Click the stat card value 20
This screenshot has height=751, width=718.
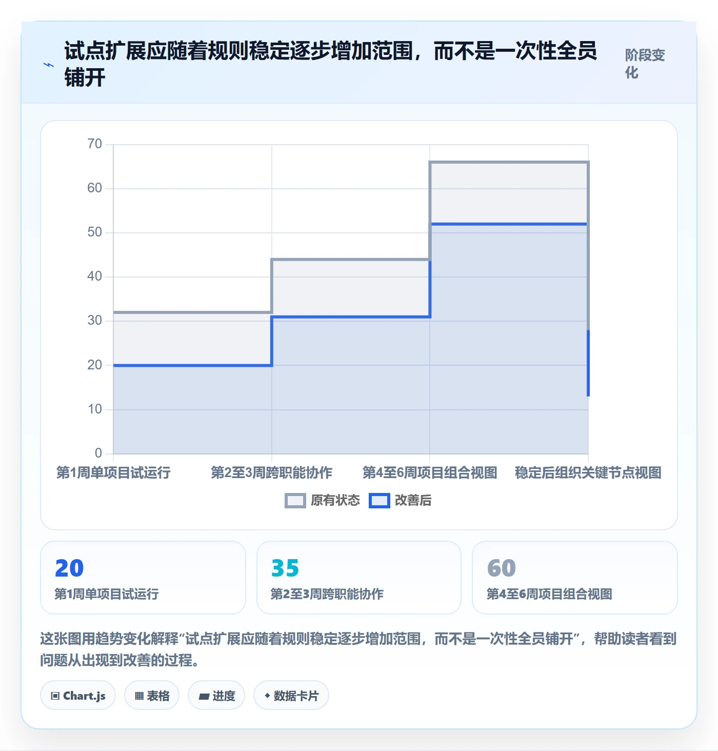69,568
